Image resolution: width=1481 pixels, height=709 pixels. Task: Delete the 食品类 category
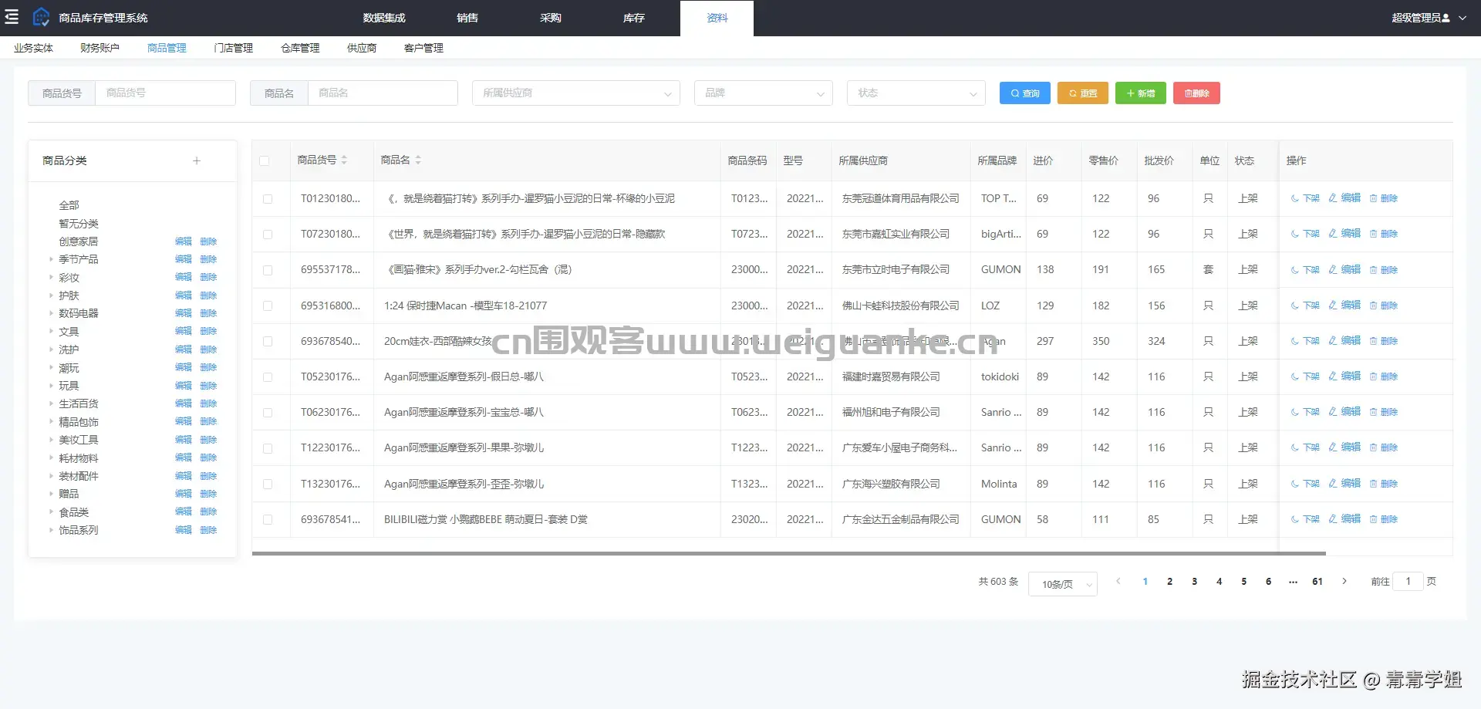point(208,511)
